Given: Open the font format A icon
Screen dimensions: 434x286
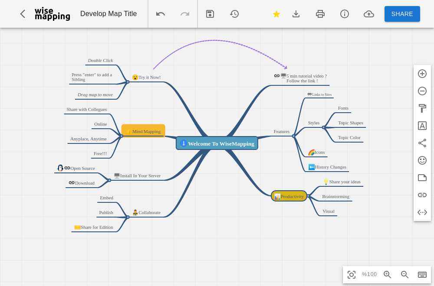Looking at the screenshot, I should point(422,126).
